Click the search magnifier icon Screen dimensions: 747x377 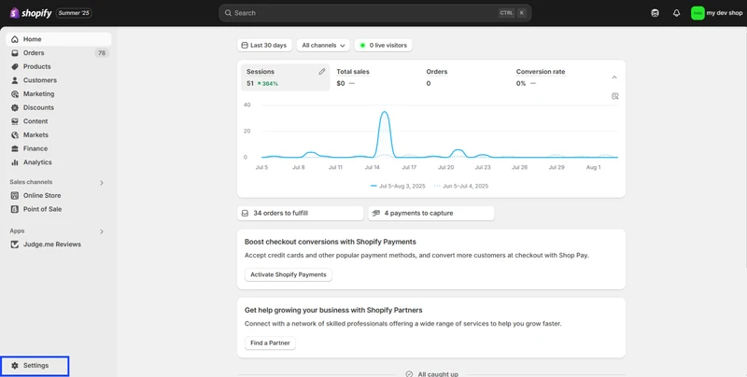pos(228,13)
